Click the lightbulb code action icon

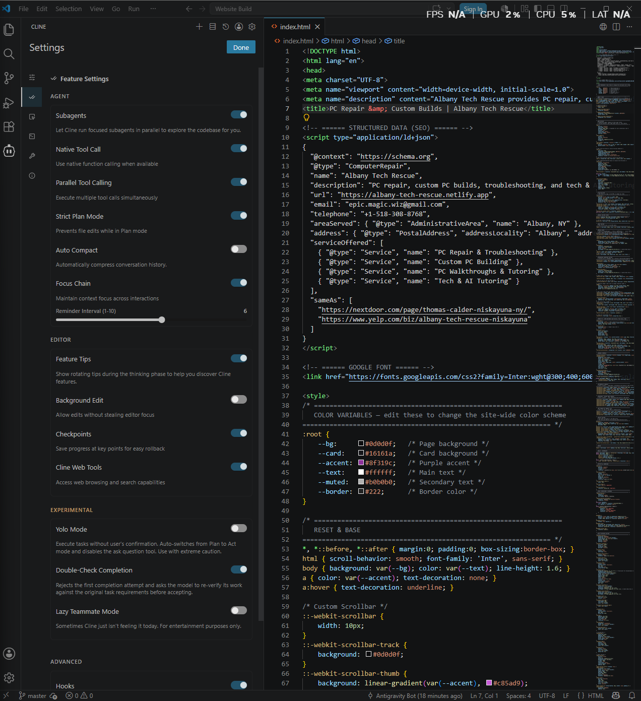(306, 117)
